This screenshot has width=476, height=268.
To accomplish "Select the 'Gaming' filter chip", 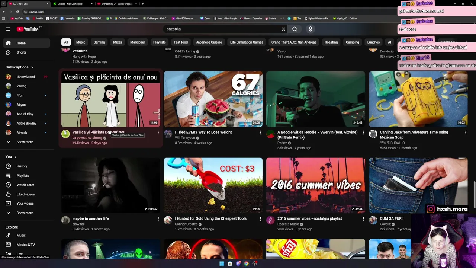I will point(99,42).
